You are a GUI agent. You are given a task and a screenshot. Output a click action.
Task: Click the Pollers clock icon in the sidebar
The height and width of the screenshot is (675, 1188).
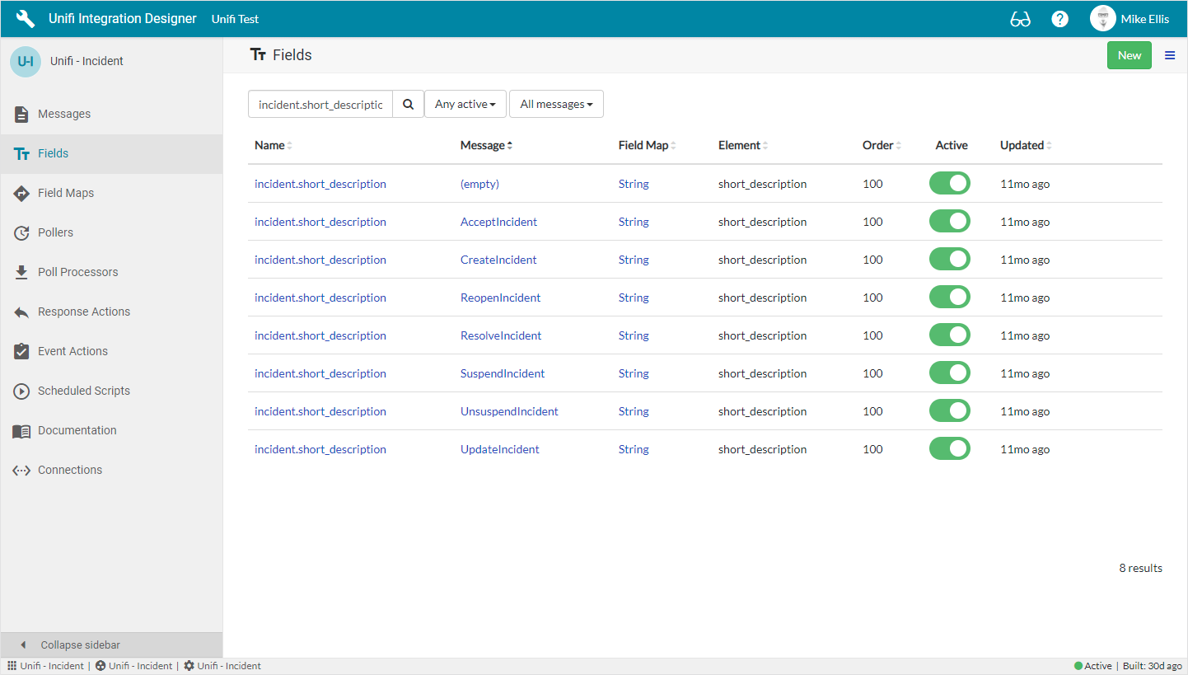pyautogui.click(x=21, y=233)
